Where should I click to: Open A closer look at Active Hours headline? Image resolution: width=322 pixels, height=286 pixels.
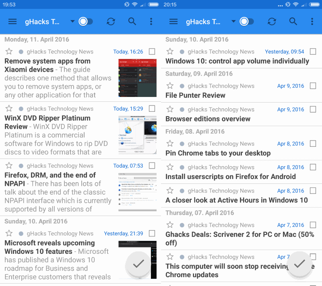237,200
